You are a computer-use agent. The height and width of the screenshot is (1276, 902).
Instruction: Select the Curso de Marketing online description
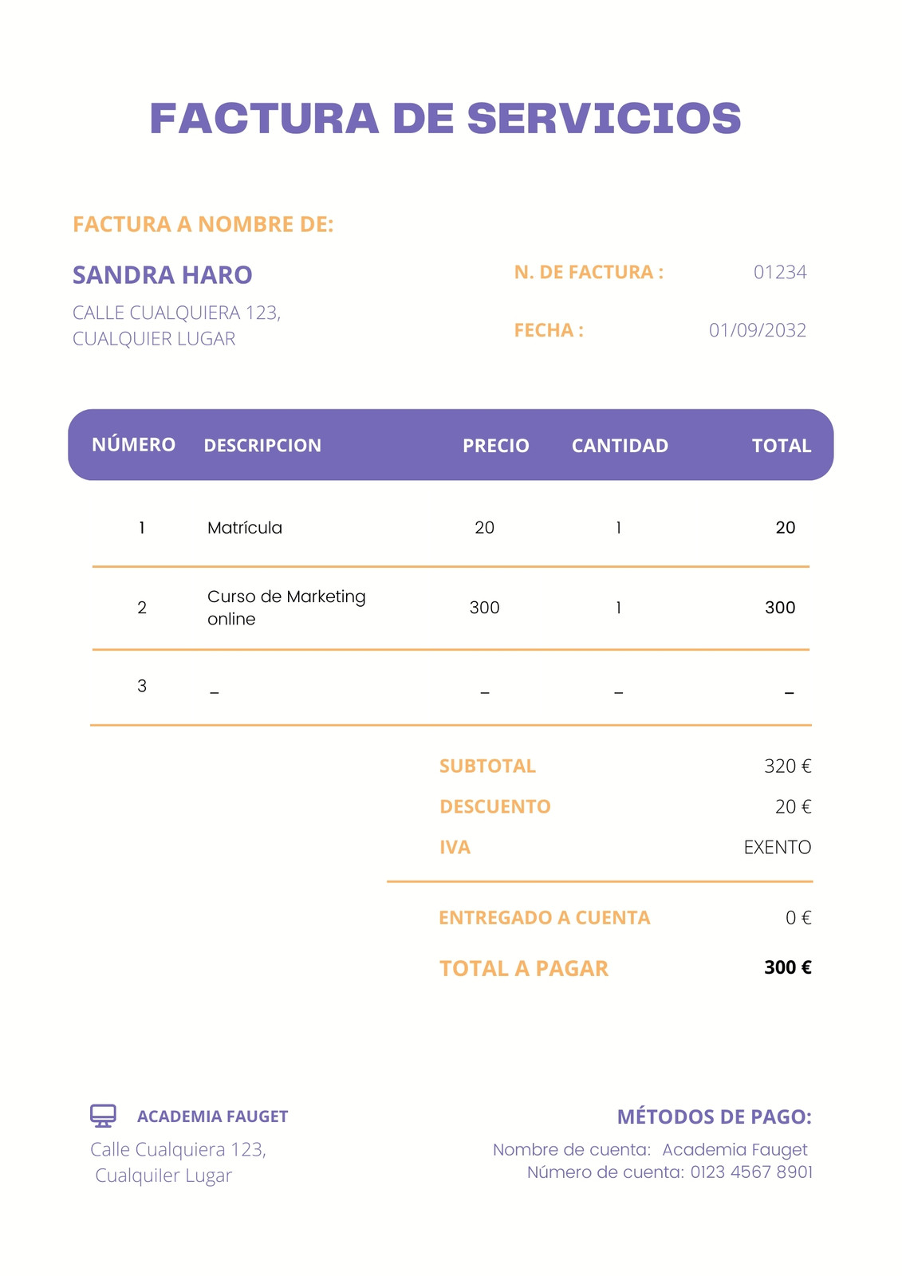click(x=286, y=608)
